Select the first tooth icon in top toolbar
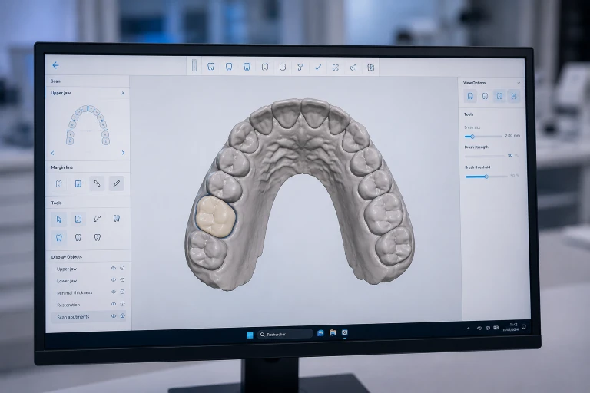 [x=211, y=67]
